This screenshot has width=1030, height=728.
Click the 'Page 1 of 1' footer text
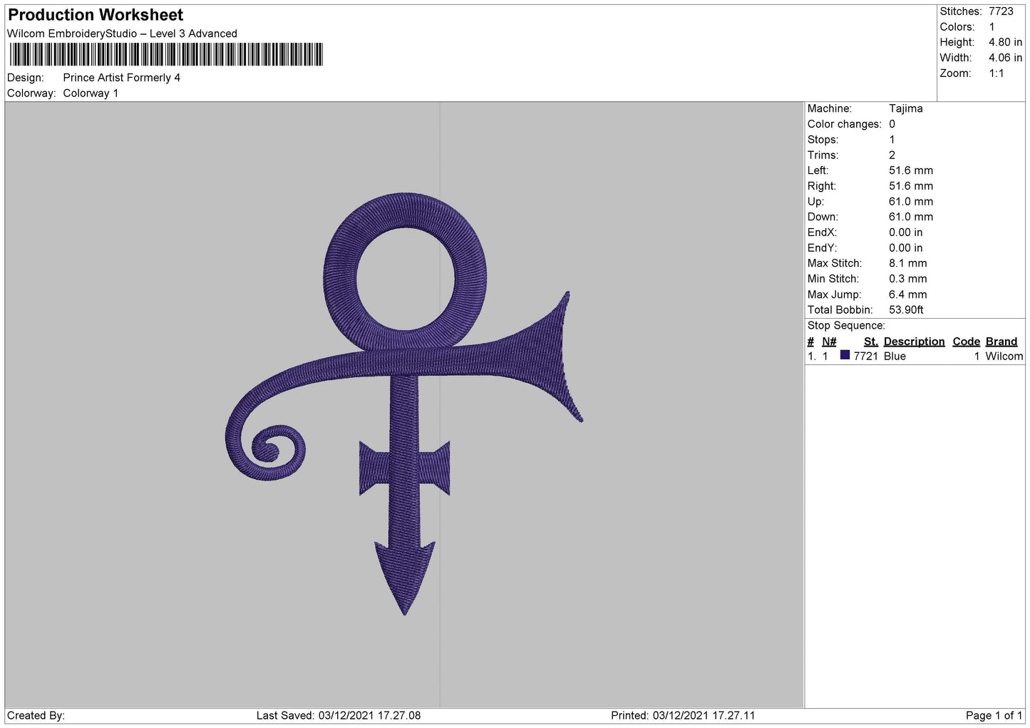(x=994, y=715)
